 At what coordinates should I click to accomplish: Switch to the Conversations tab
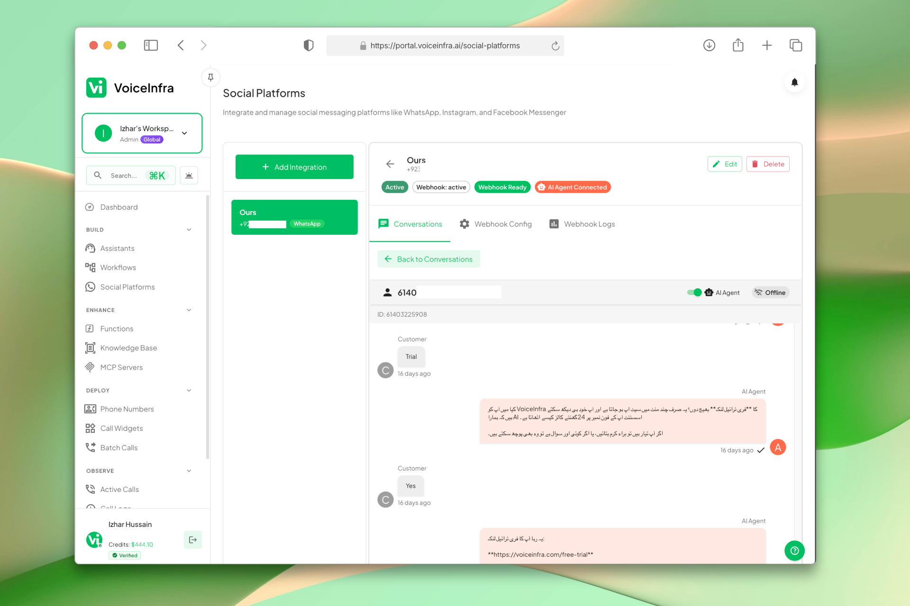(x=410, y=224)
